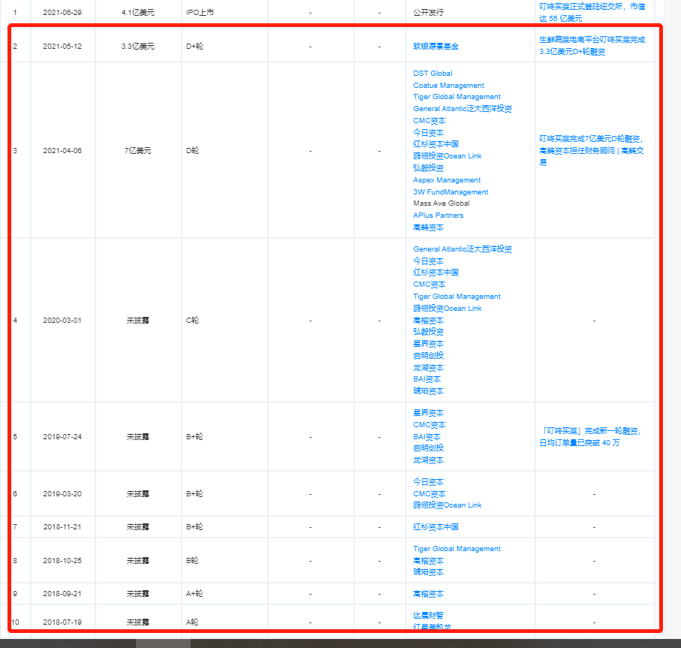
Task: Open CMC资本 in the 2021-04-06 row
Action: (x=429, y=121)
